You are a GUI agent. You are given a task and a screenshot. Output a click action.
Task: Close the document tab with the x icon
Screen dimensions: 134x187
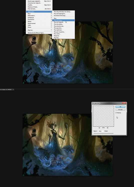pos(13,89)
